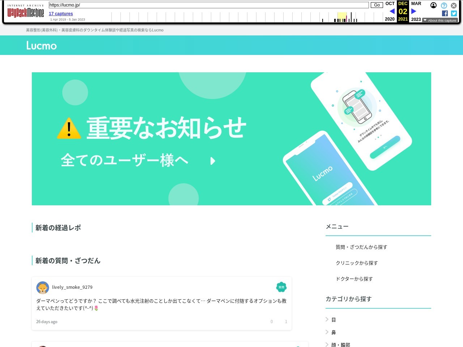Click the 全てのユーザー様へ banner text
463x347 pixels.
click(124, 160)
